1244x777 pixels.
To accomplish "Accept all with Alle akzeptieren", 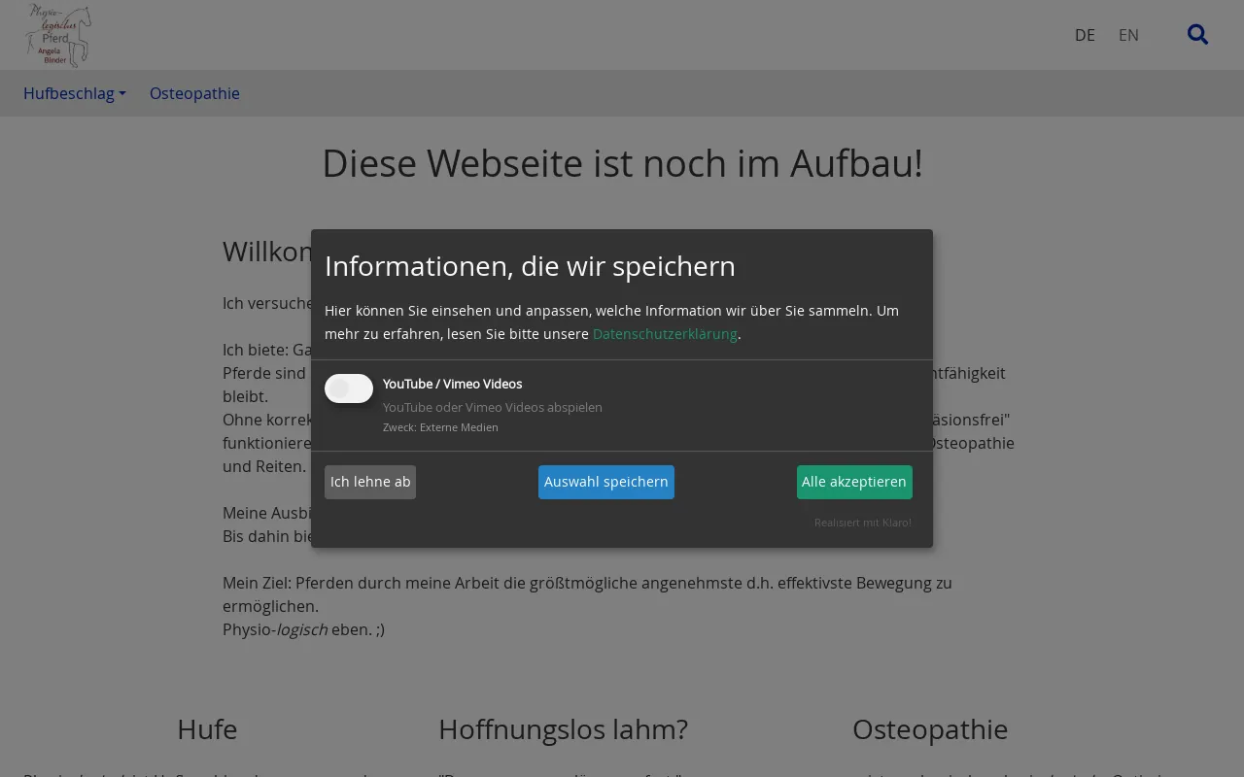I will 854,482.
